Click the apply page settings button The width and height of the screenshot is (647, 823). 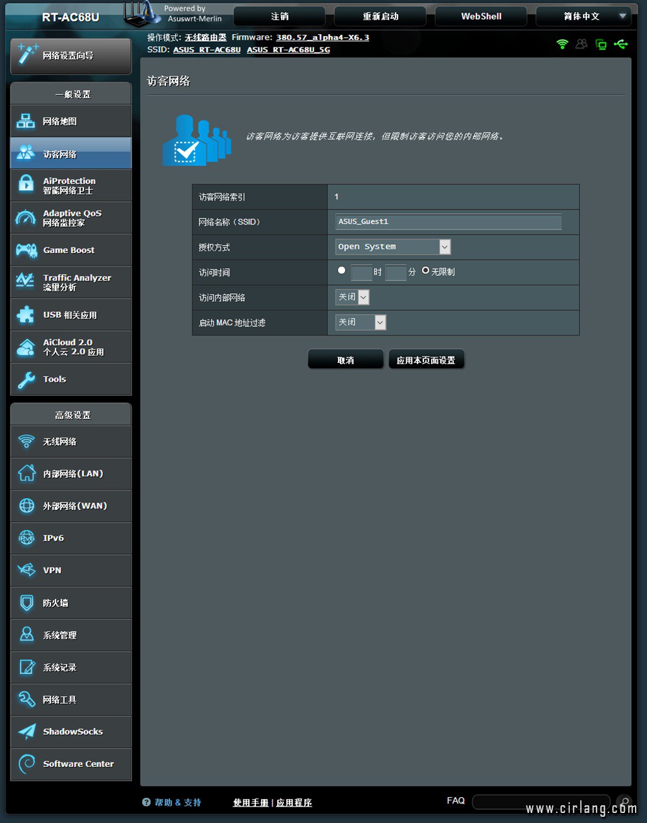tap(426, 360)
